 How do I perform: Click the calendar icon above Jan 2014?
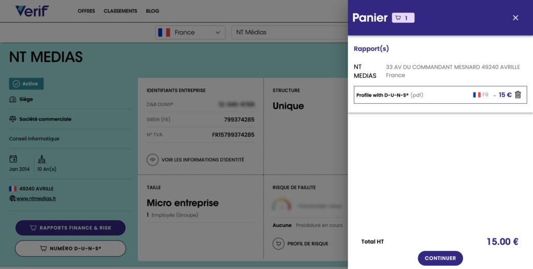pos(13,159)
